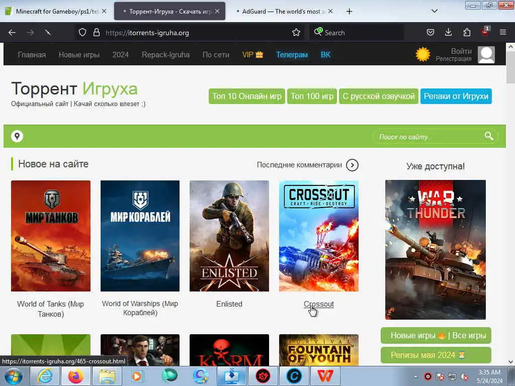Open the По сети menu item

click(216, 55)
